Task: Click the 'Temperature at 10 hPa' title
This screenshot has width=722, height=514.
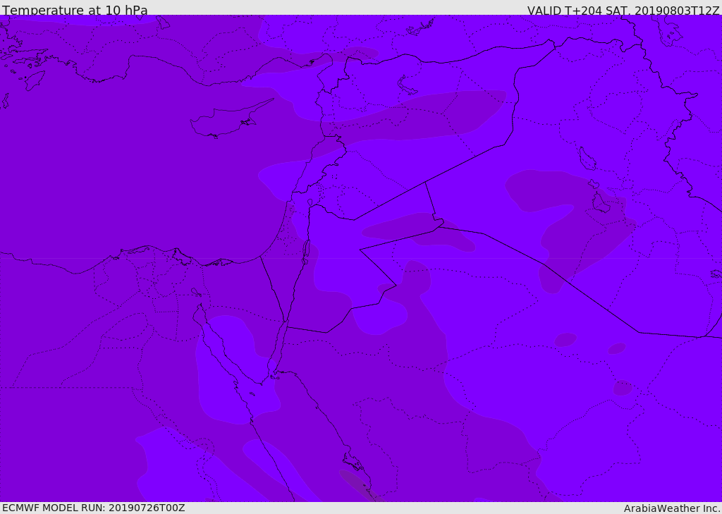Action: coord(75,10)
